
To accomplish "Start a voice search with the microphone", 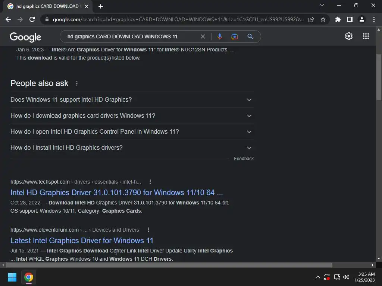I will point(219,36).
